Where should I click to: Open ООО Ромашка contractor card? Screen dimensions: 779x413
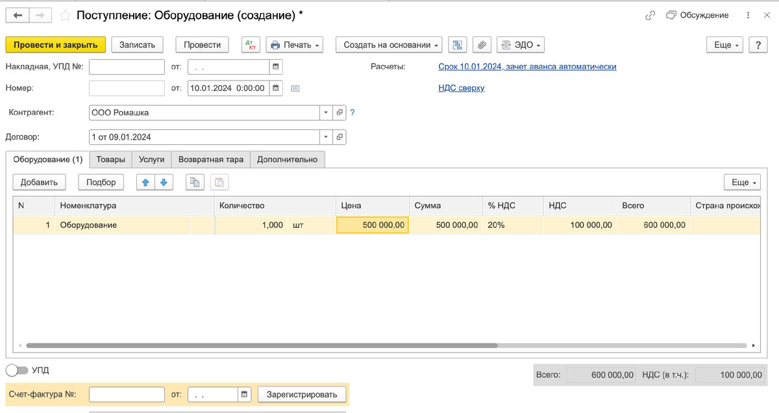pyautogui.click(x=340, y=113)
